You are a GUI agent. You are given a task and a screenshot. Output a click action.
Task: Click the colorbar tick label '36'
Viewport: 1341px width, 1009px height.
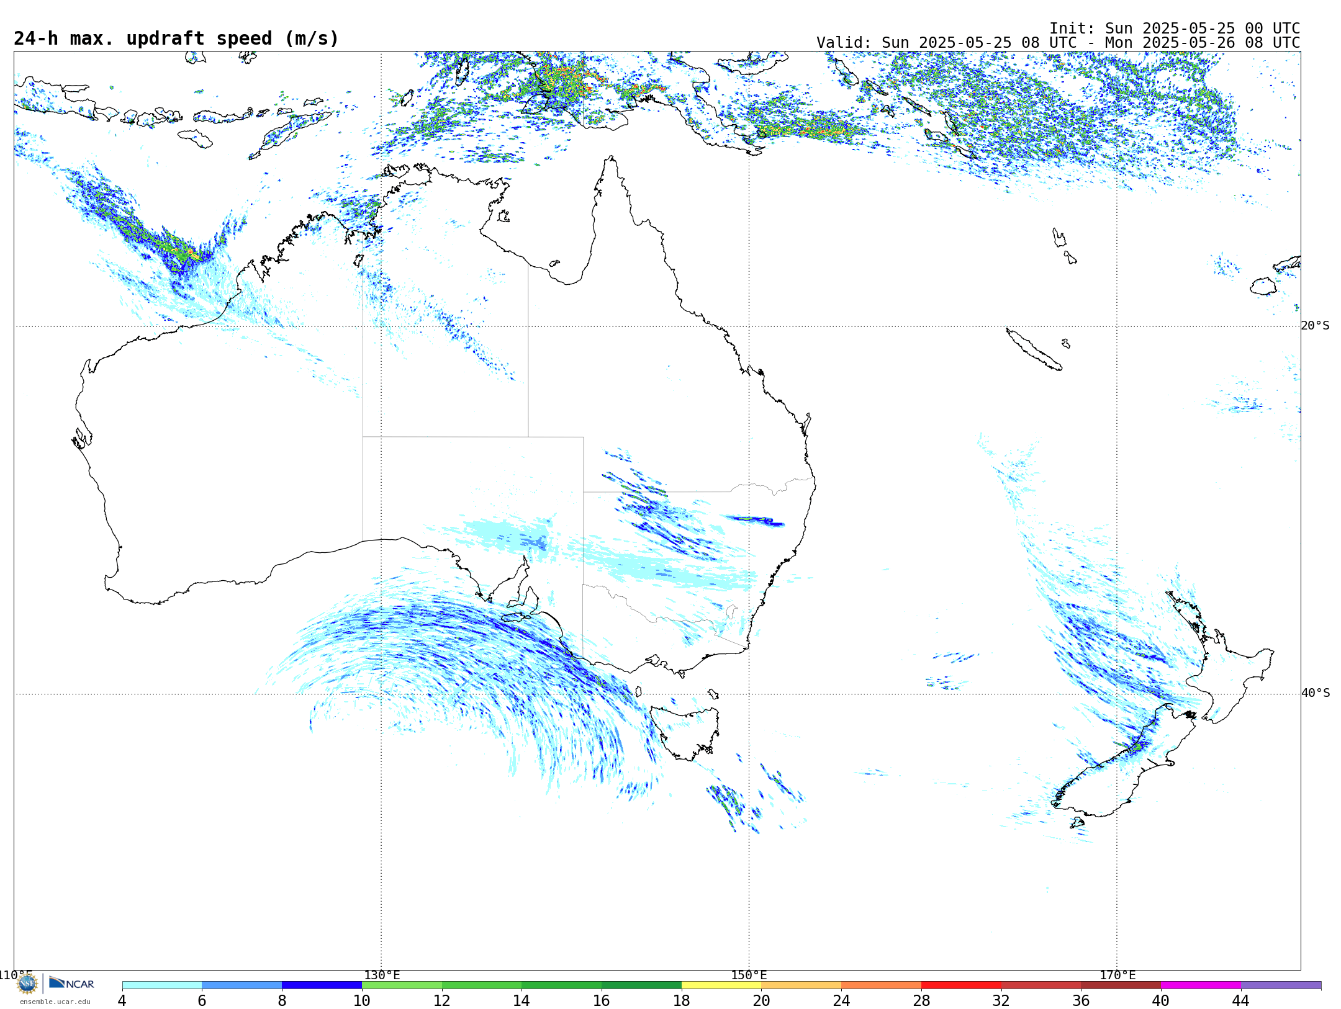pos(1081,1001)
